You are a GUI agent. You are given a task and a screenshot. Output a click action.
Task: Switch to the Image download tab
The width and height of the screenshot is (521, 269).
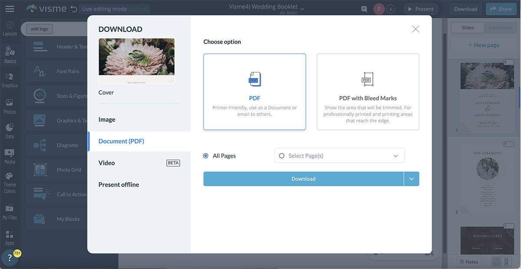click(107, 119)
